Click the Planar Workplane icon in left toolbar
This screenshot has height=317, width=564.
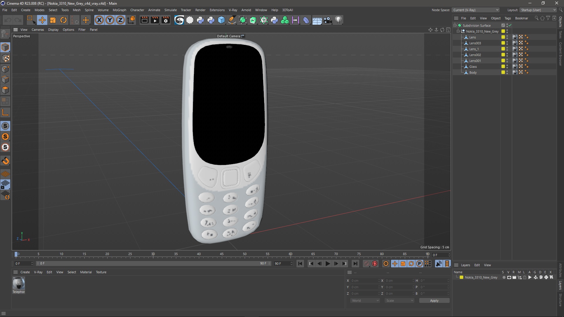coord(5,195)
